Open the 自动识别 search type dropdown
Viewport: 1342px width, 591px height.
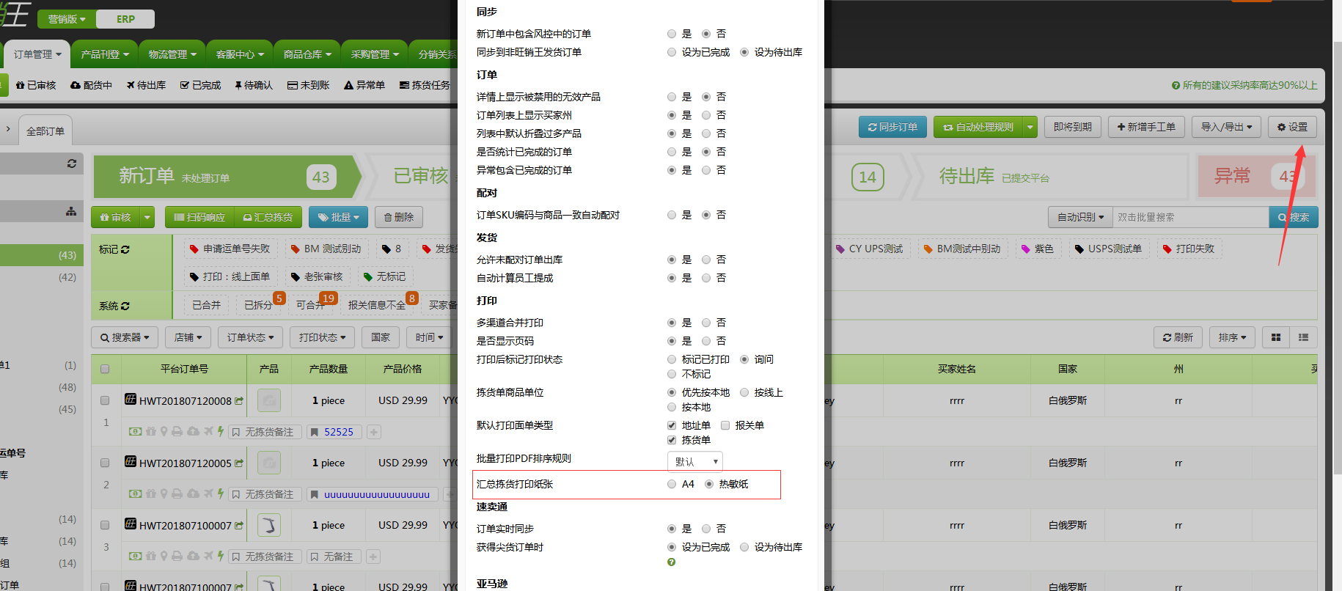point(1080,217)
